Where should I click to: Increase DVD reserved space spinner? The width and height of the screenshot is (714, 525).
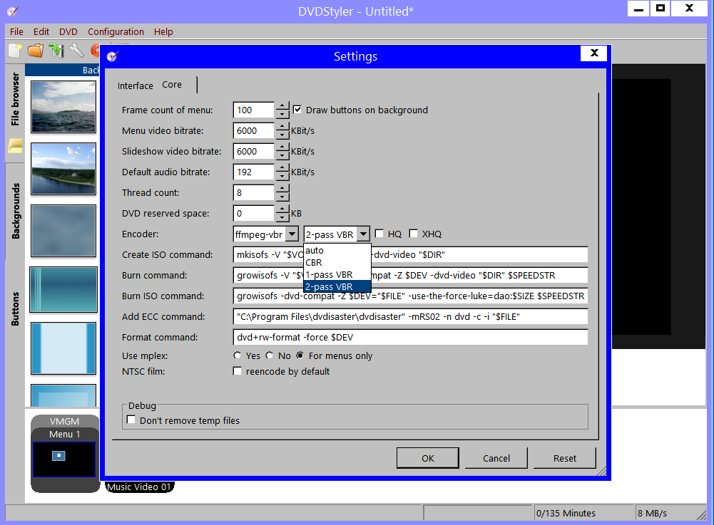[282, 209]
